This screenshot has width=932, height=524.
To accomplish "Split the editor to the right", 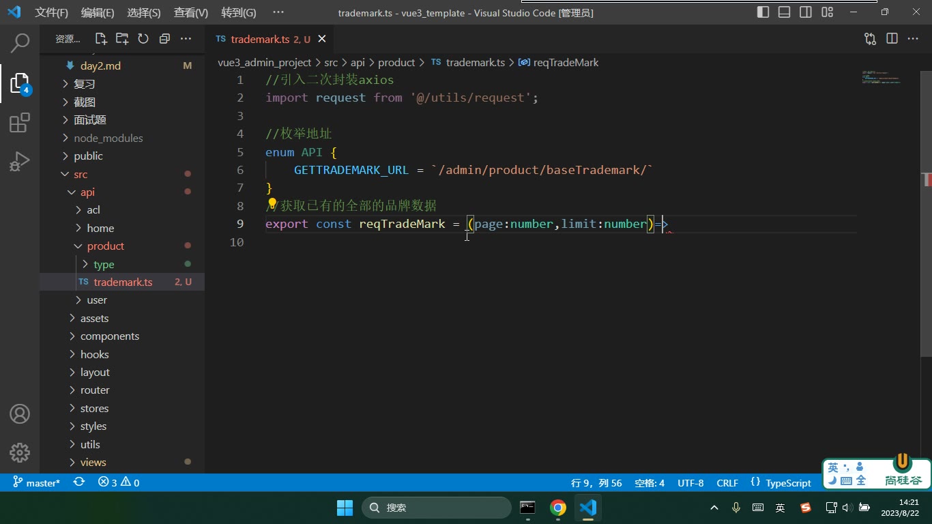I will coord(892,39).
